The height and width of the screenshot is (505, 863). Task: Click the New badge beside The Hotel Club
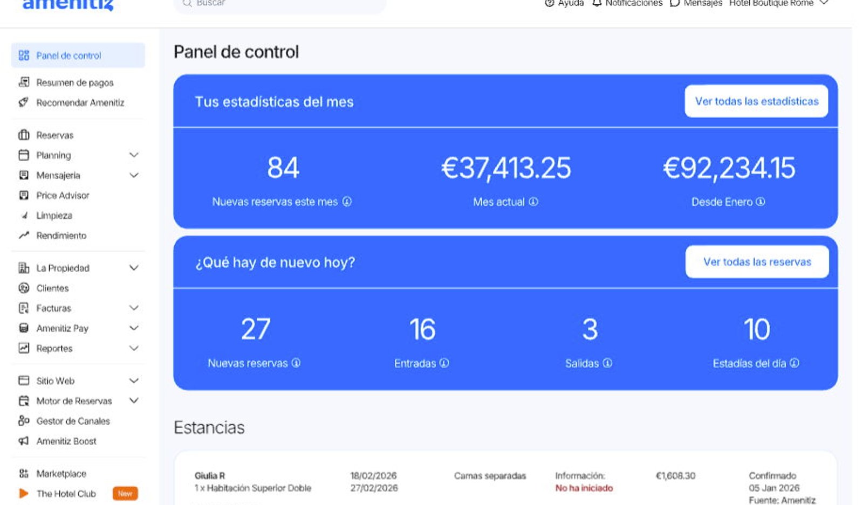coord(125,494)
